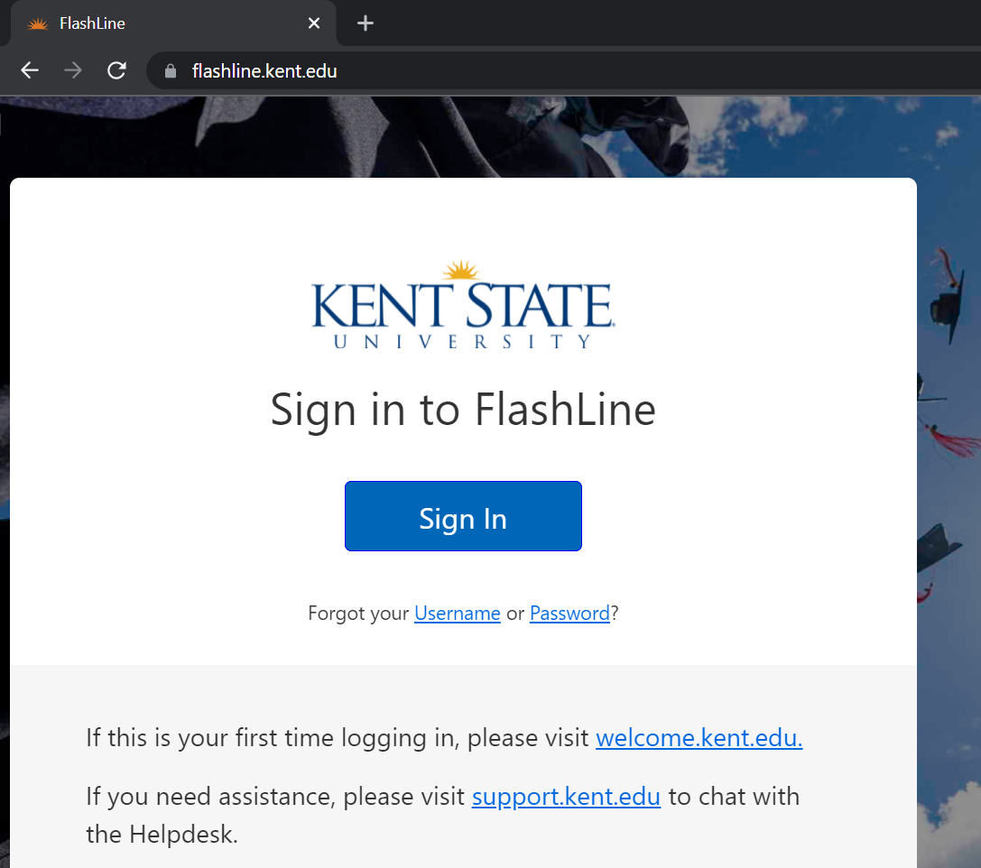Recover a forgotten Username
This screenshot has height=868, width=981.
(457, 613)
